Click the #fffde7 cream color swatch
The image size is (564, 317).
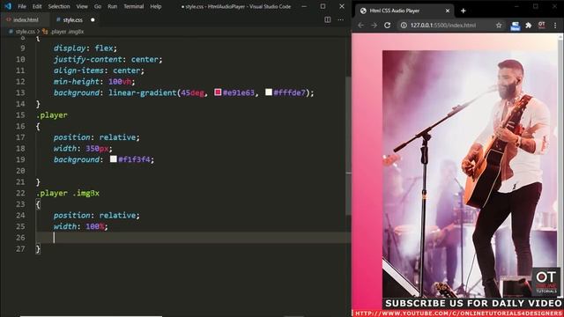coord(269,92)
